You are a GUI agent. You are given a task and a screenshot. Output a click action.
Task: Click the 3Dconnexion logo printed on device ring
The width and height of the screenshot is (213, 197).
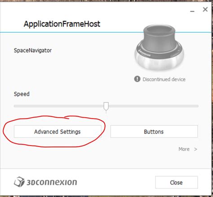point(145,53)
